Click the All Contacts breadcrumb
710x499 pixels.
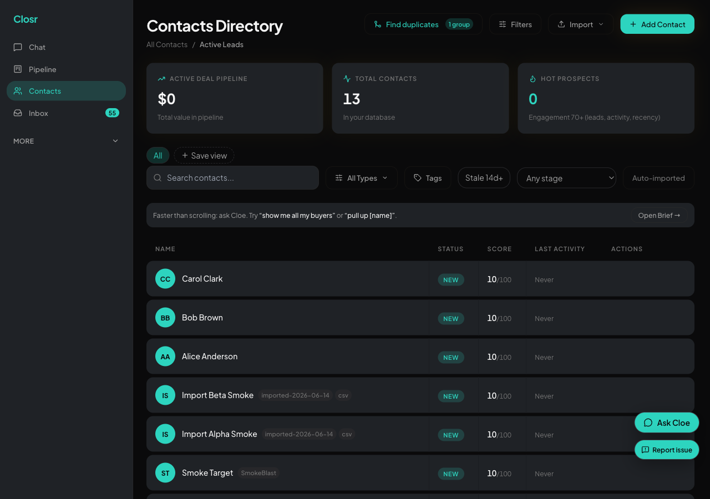click(167, 44)
